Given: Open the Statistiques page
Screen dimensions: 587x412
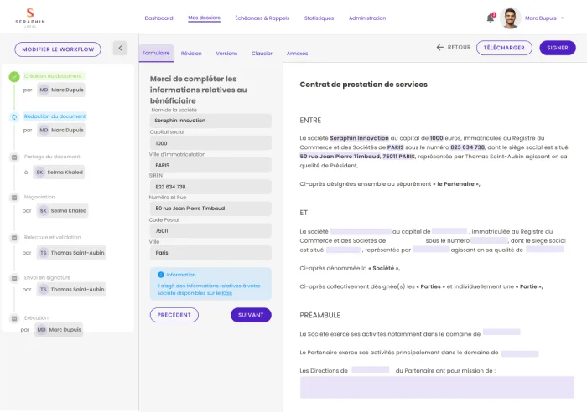Looking at the screenshot, I should point(319,18).
